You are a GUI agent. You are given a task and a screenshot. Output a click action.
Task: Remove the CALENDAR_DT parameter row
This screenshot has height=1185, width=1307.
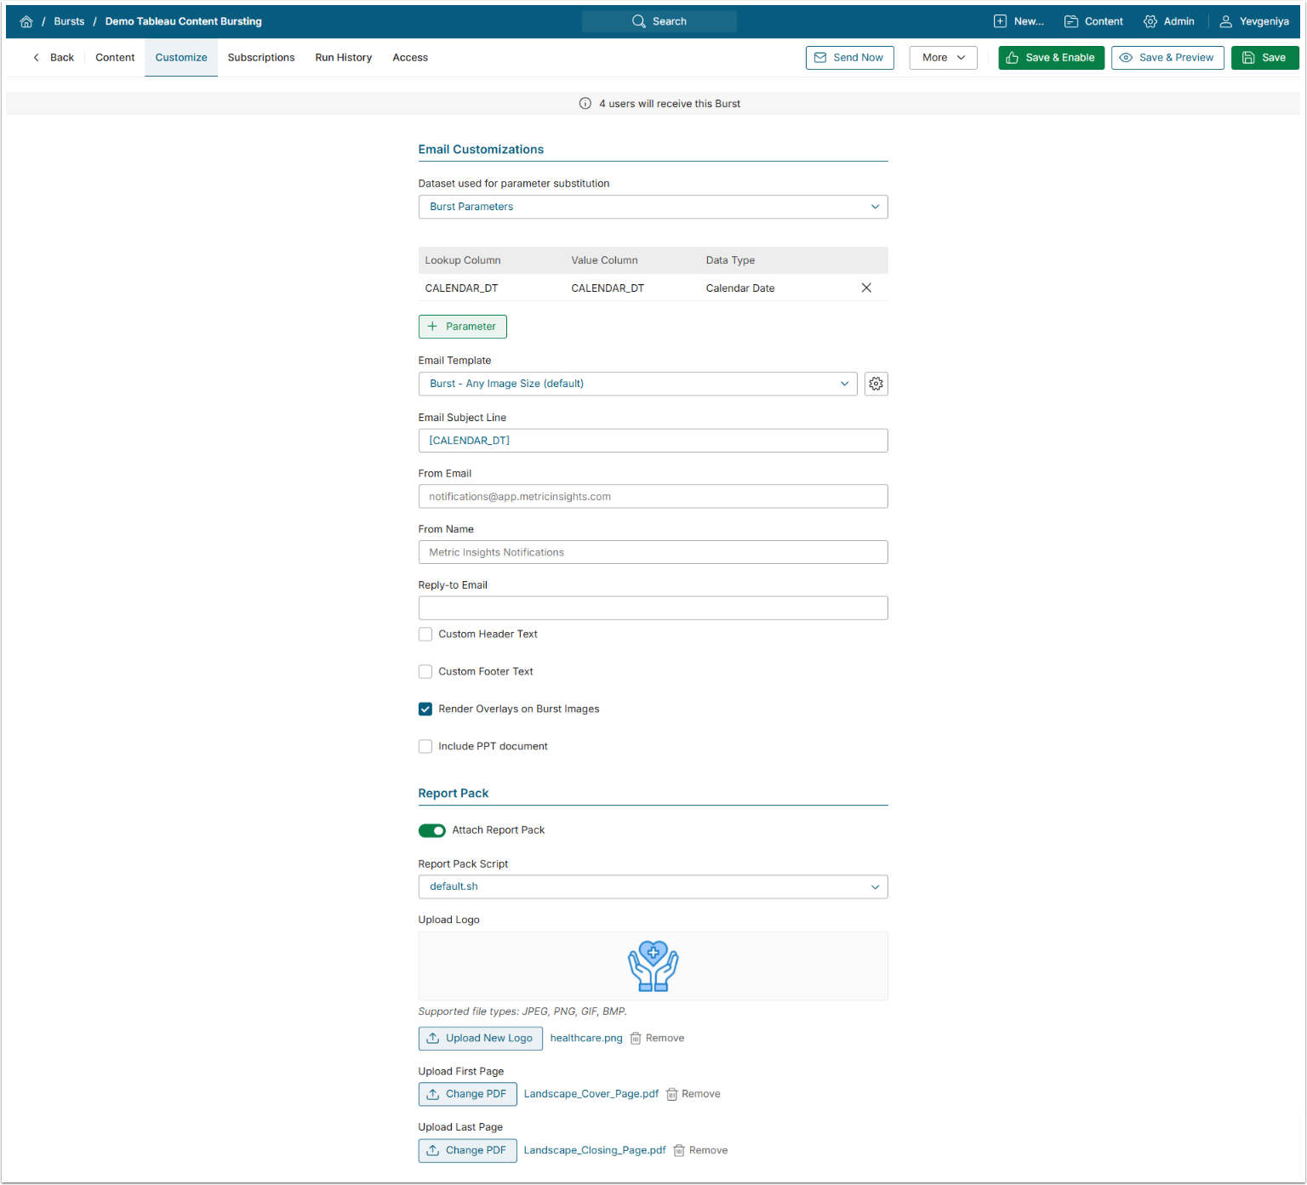tap(865, 288)
